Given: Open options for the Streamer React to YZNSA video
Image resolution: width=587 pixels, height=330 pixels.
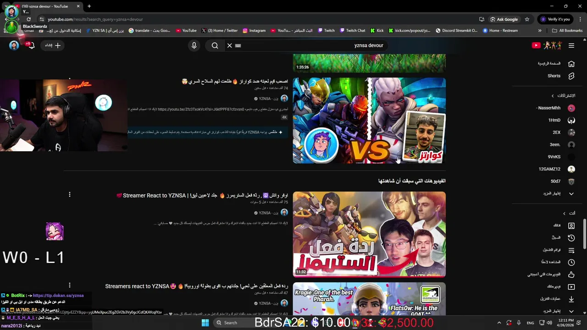Looking at the screenshot, I should point(70,195).
